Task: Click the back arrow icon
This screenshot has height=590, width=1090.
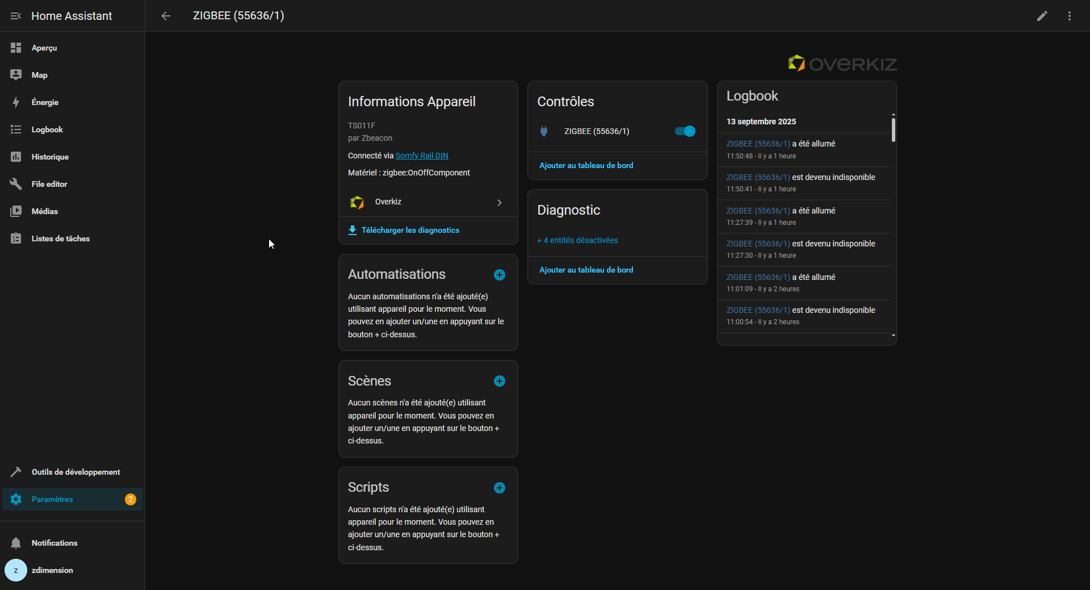Action: click(x=166, y=16)
